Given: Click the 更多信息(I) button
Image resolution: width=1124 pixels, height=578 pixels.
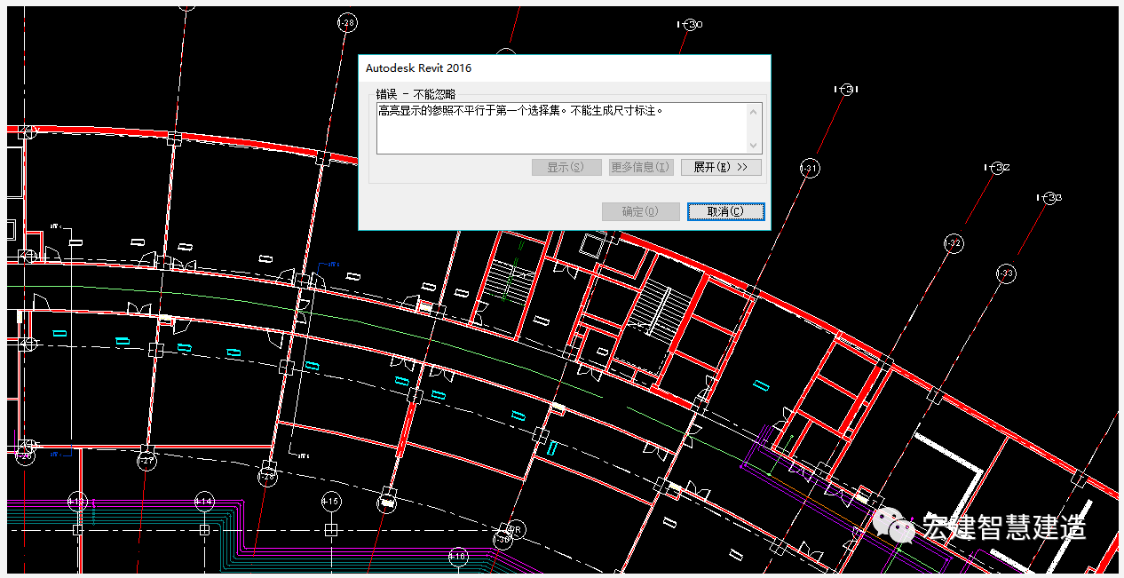Looking at the screenshot, I should pyautogui.click(x=640, y=167).
